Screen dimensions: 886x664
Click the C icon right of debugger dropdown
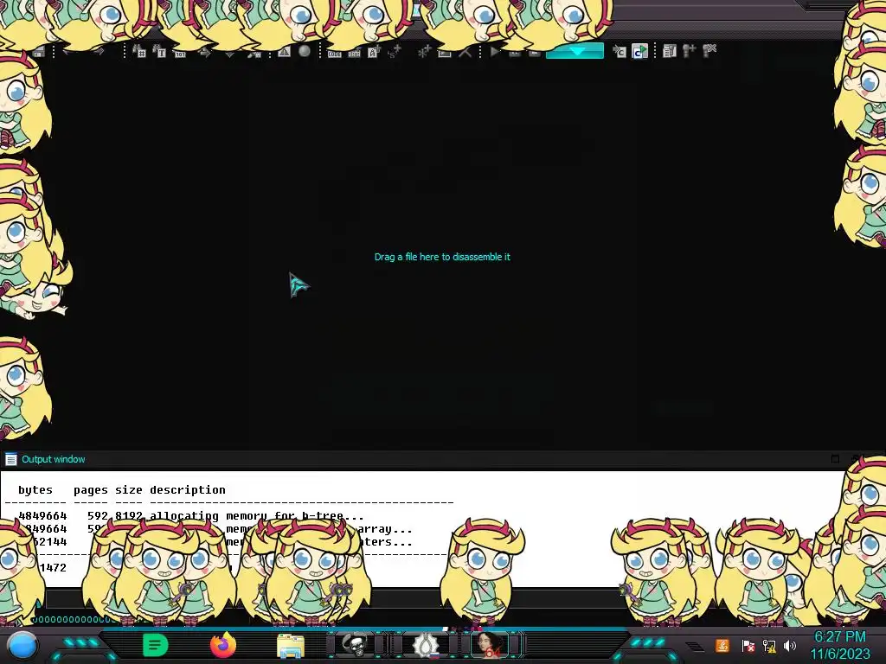[x=620, y=52]
